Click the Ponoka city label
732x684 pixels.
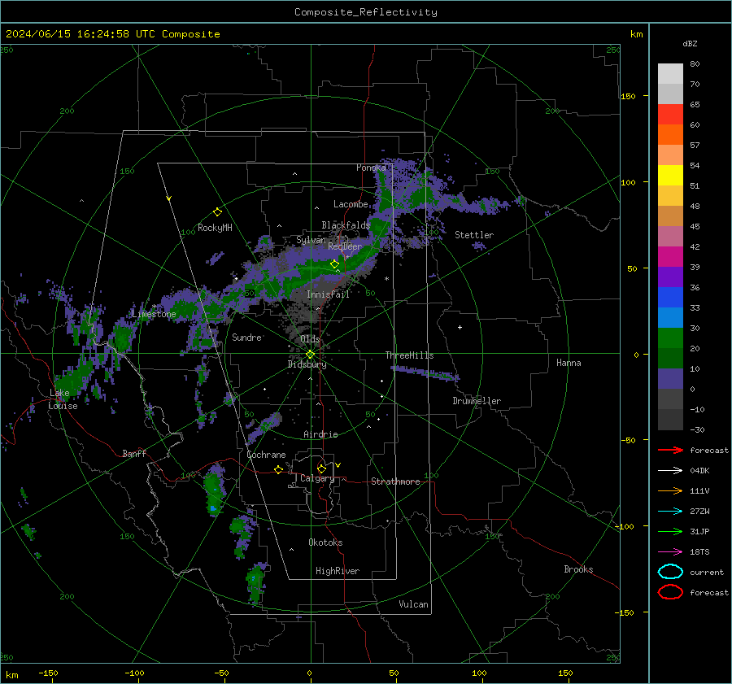pos(371,168)
